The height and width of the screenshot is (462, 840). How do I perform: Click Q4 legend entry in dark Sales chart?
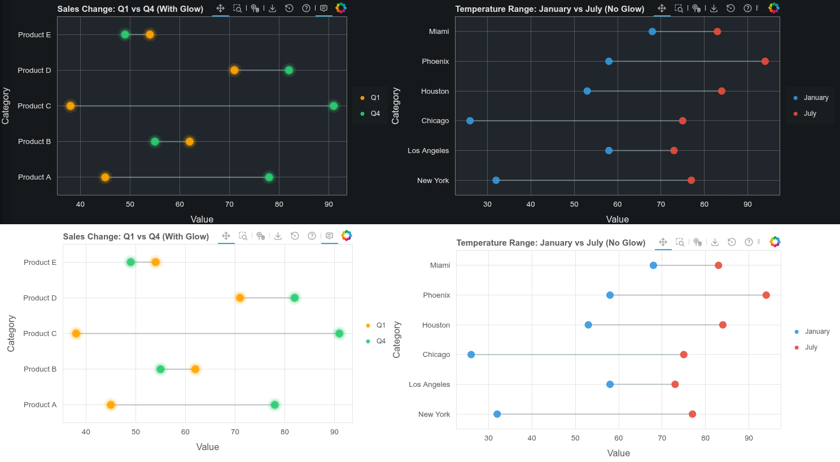click(375, 114)
